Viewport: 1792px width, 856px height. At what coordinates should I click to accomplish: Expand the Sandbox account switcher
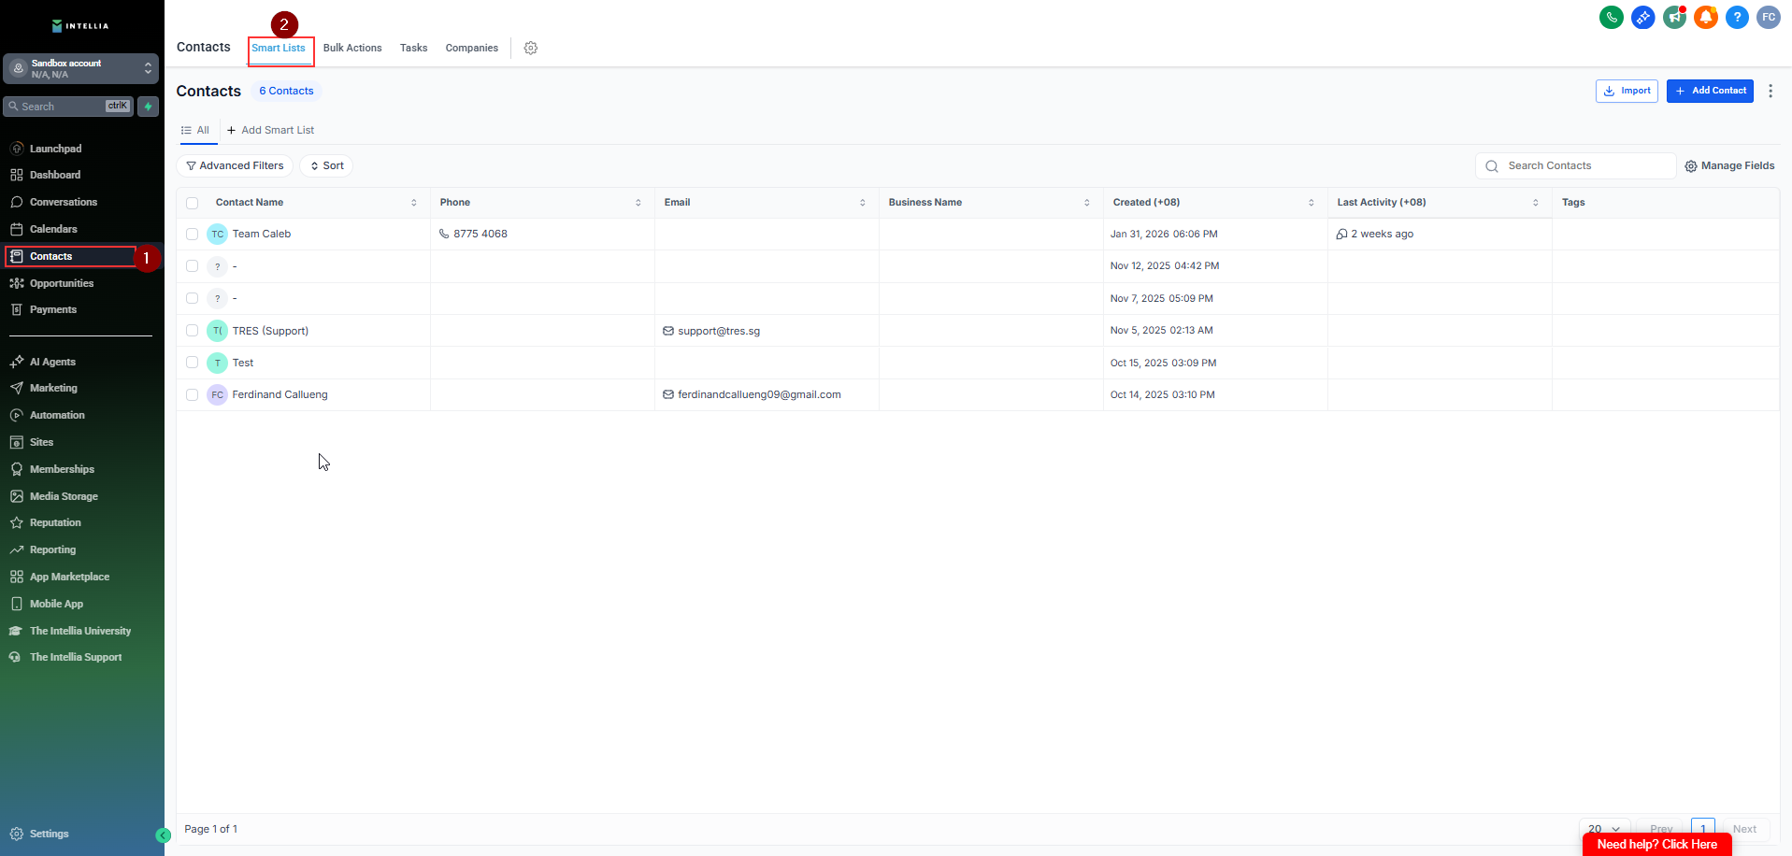coord(80,68)
